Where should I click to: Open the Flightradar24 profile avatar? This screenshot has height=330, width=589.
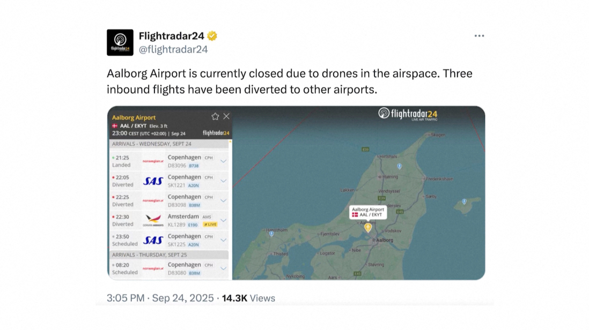click(x=120, y=42)
